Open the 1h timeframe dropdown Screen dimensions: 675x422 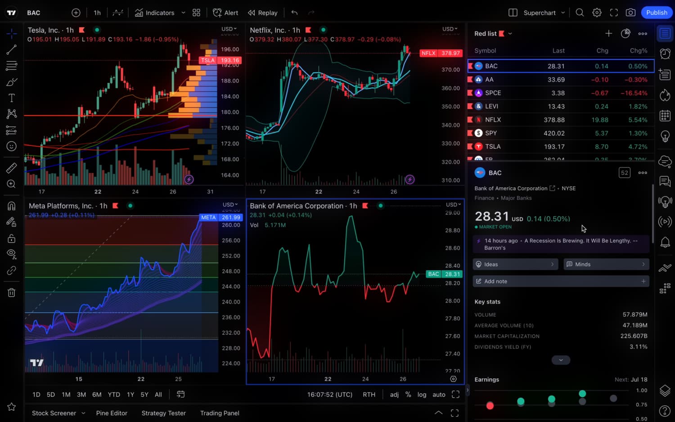click(97, 12)
